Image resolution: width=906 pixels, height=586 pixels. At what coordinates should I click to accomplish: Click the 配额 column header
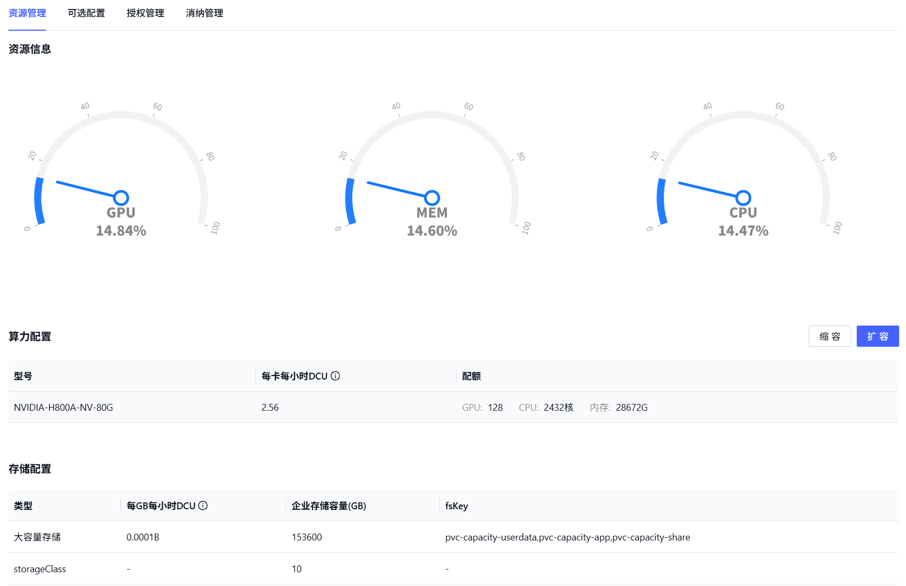point(471,376)
